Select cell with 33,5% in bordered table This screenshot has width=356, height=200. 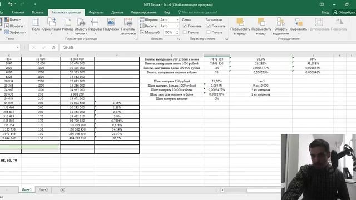pos(117,138)
